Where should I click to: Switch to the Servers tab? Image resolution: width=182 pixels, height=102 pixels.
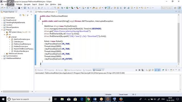click(x=59, y=70)
